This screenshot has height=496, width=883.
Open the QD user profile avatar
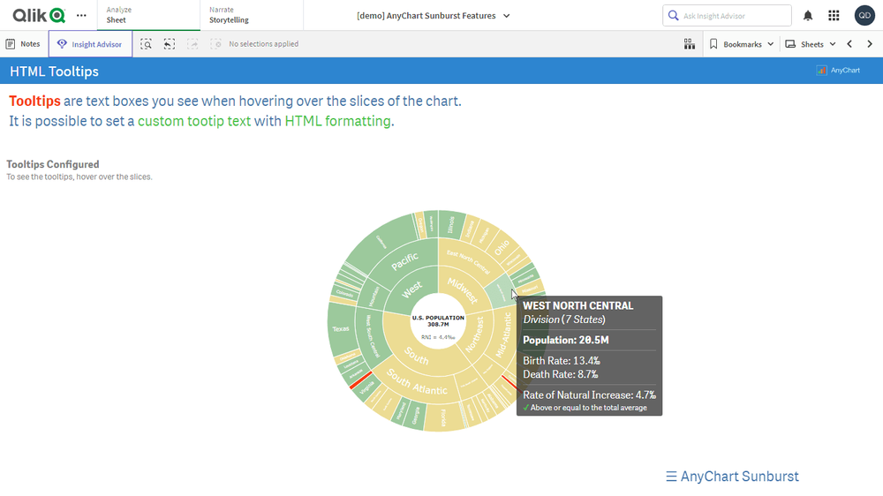pos(864,16)
